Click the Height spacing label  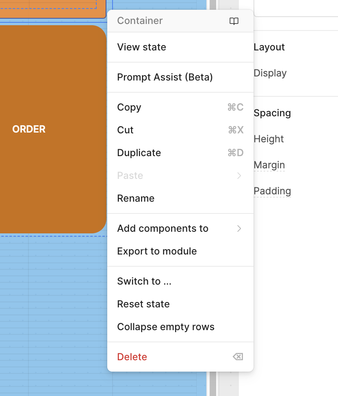click(x=269, y=139)
